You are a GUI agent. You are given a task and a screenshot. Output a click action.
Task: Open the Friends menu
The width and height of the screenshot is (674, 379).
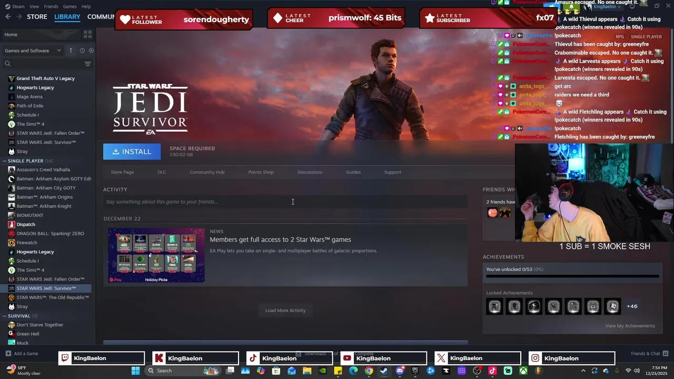pos(51,6)
